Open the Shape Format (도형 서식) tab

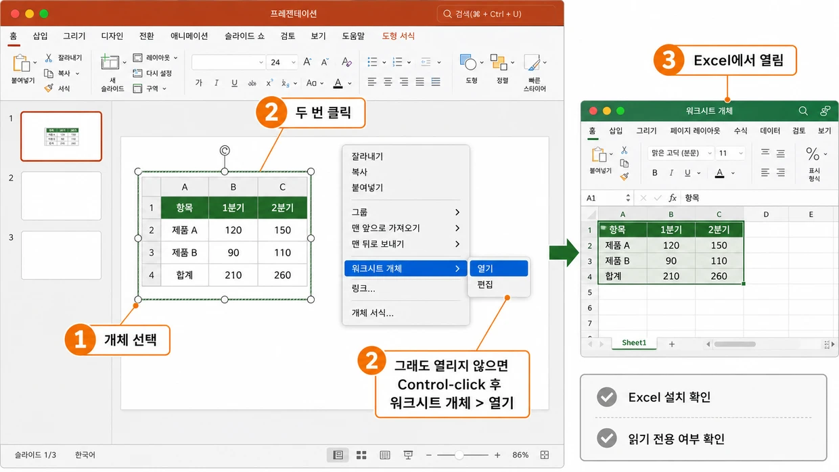click(x=398, y=37)
